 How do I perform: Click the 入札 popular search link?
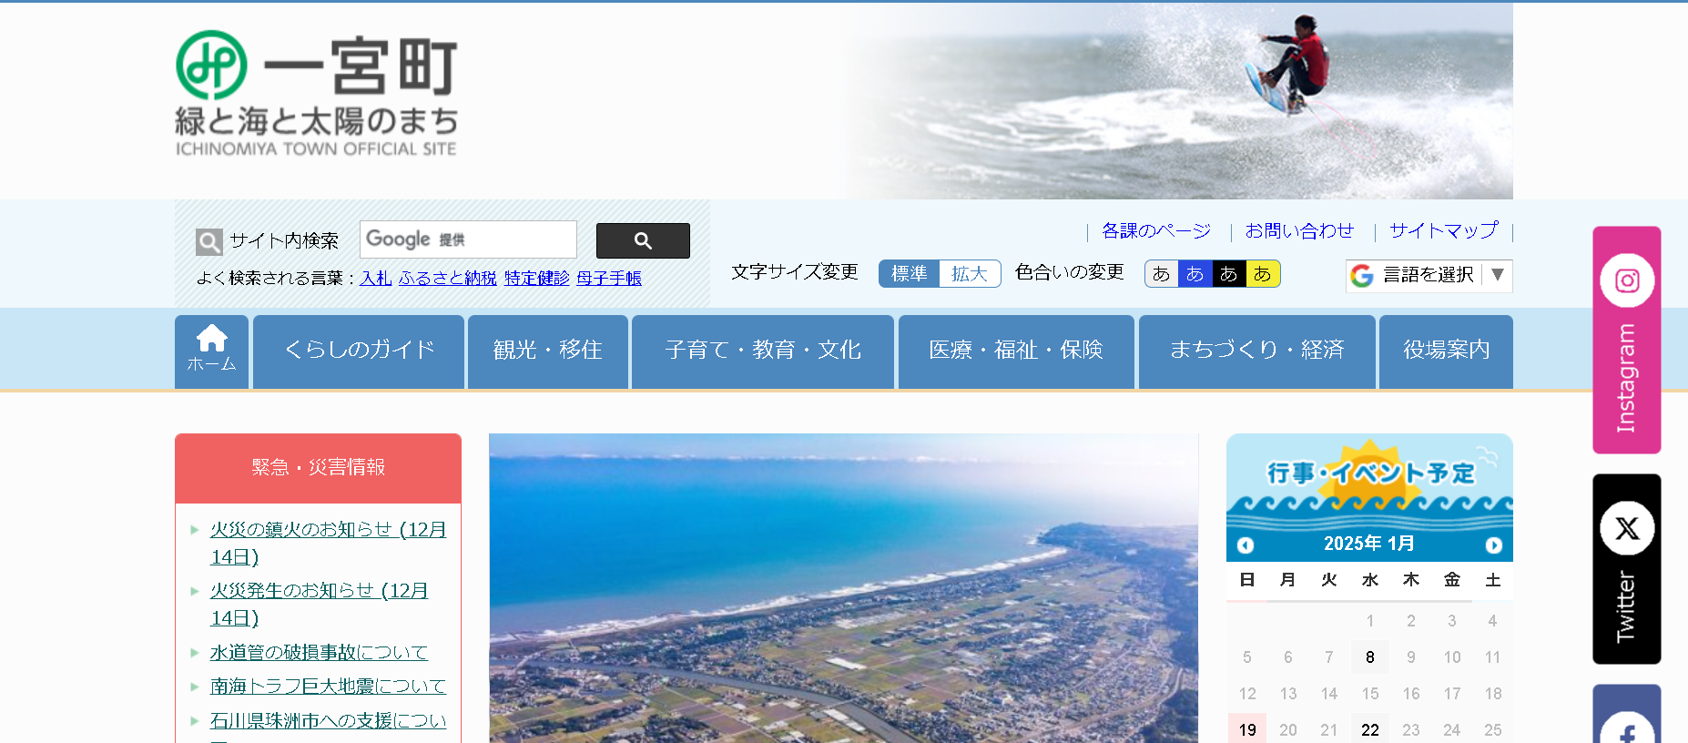(375, 279)
